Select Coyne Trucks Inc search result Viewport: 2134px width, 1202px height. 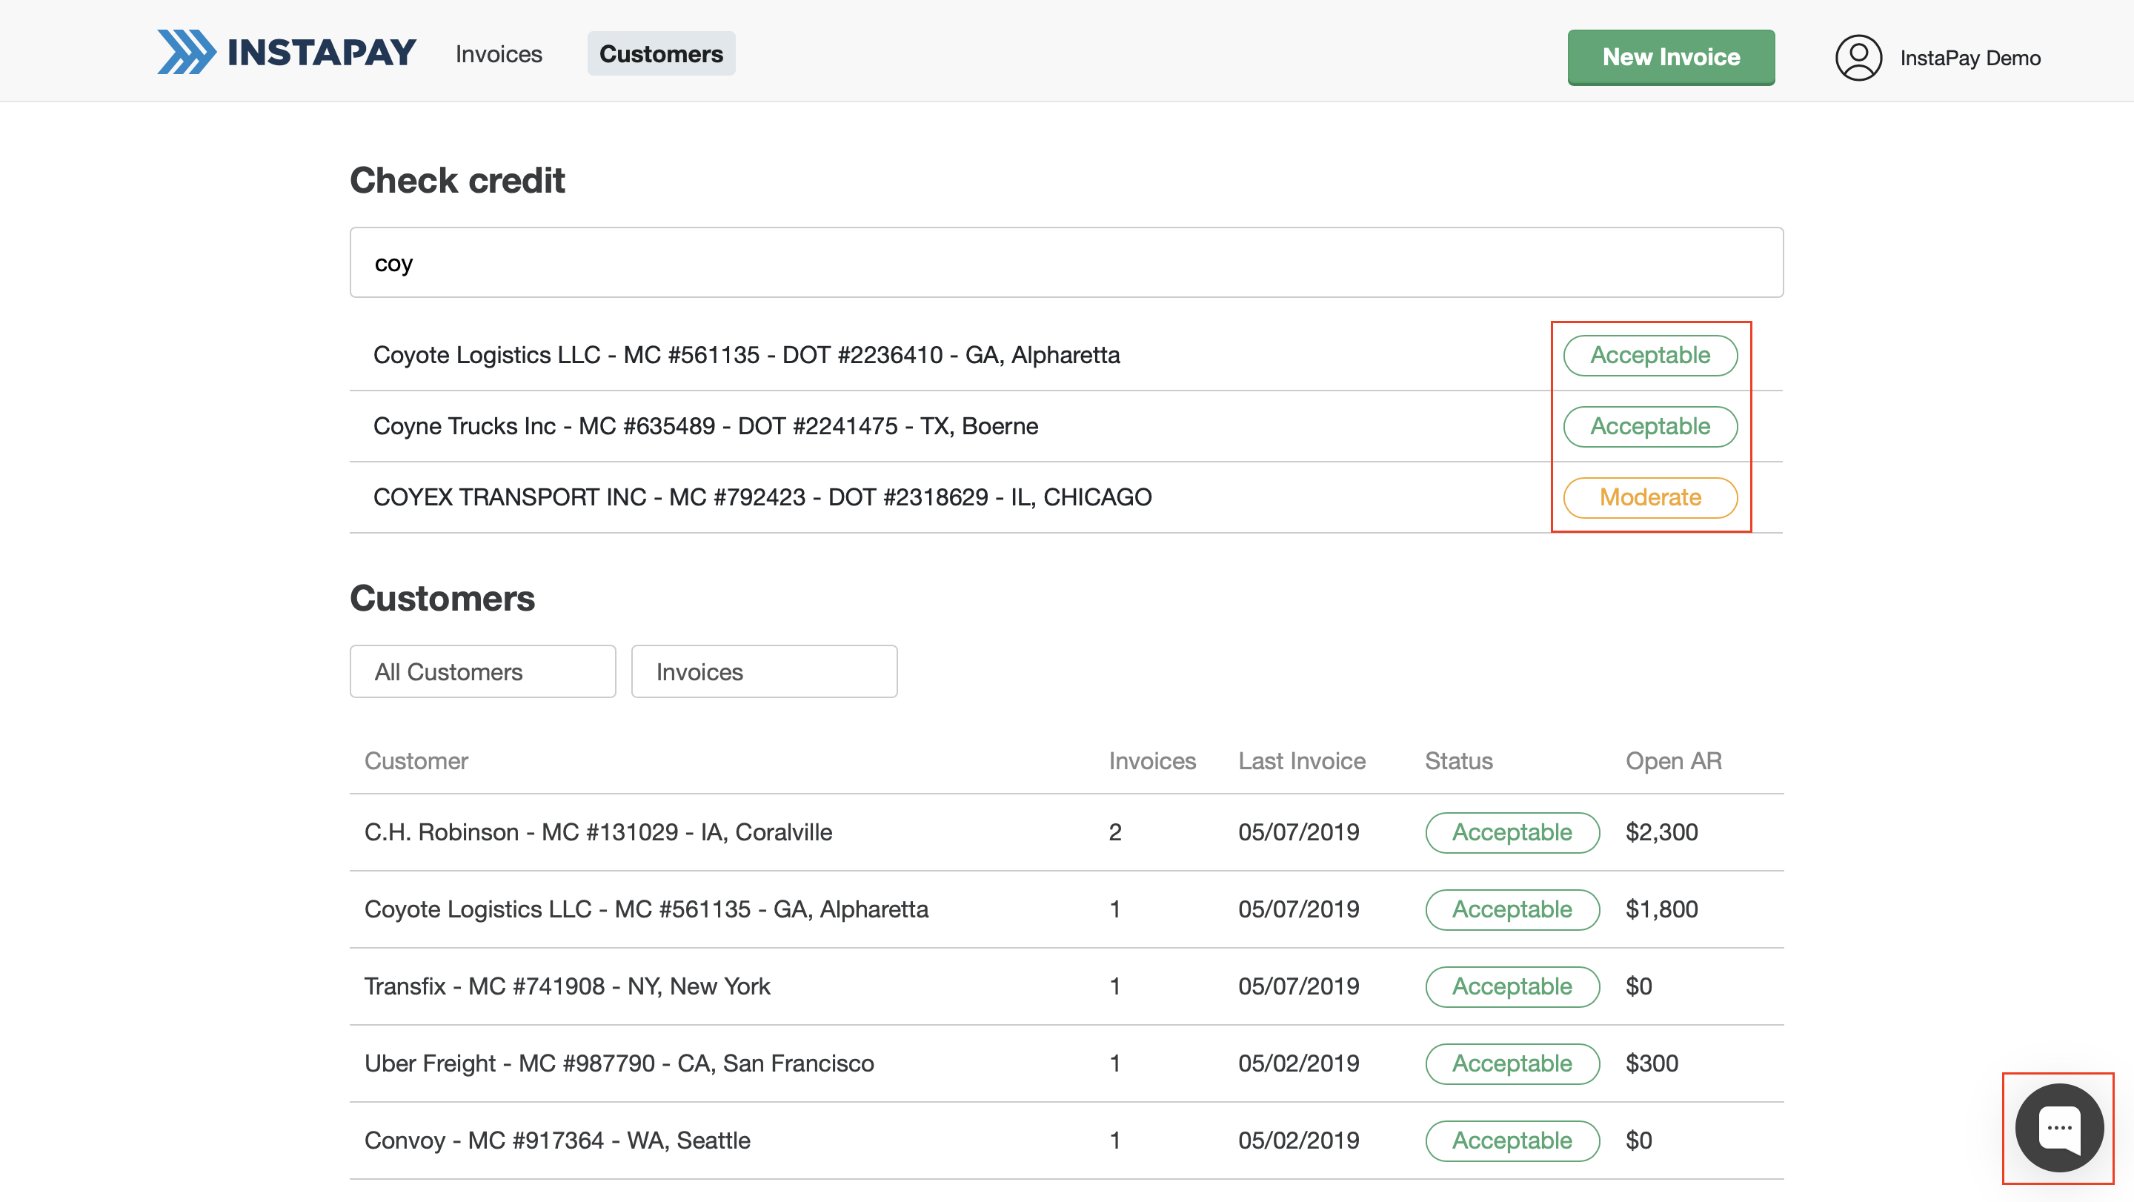1066,426
